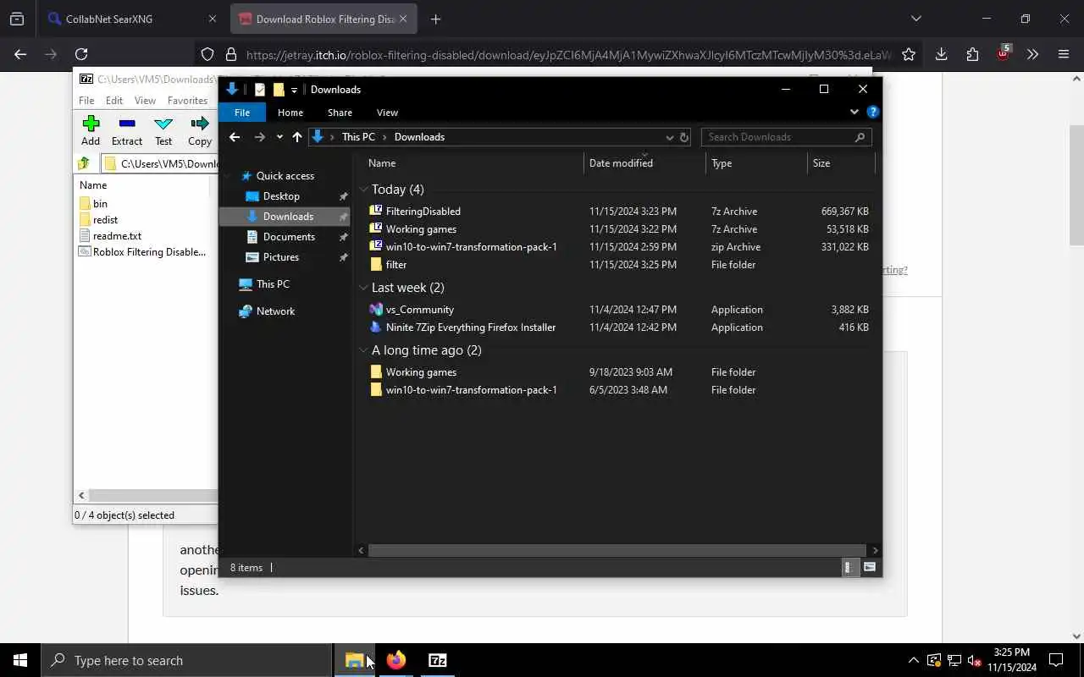Select Desktop in Quick access
Image resolution: width=1084 pixels, height=677 pixels.
coord(281,196)
